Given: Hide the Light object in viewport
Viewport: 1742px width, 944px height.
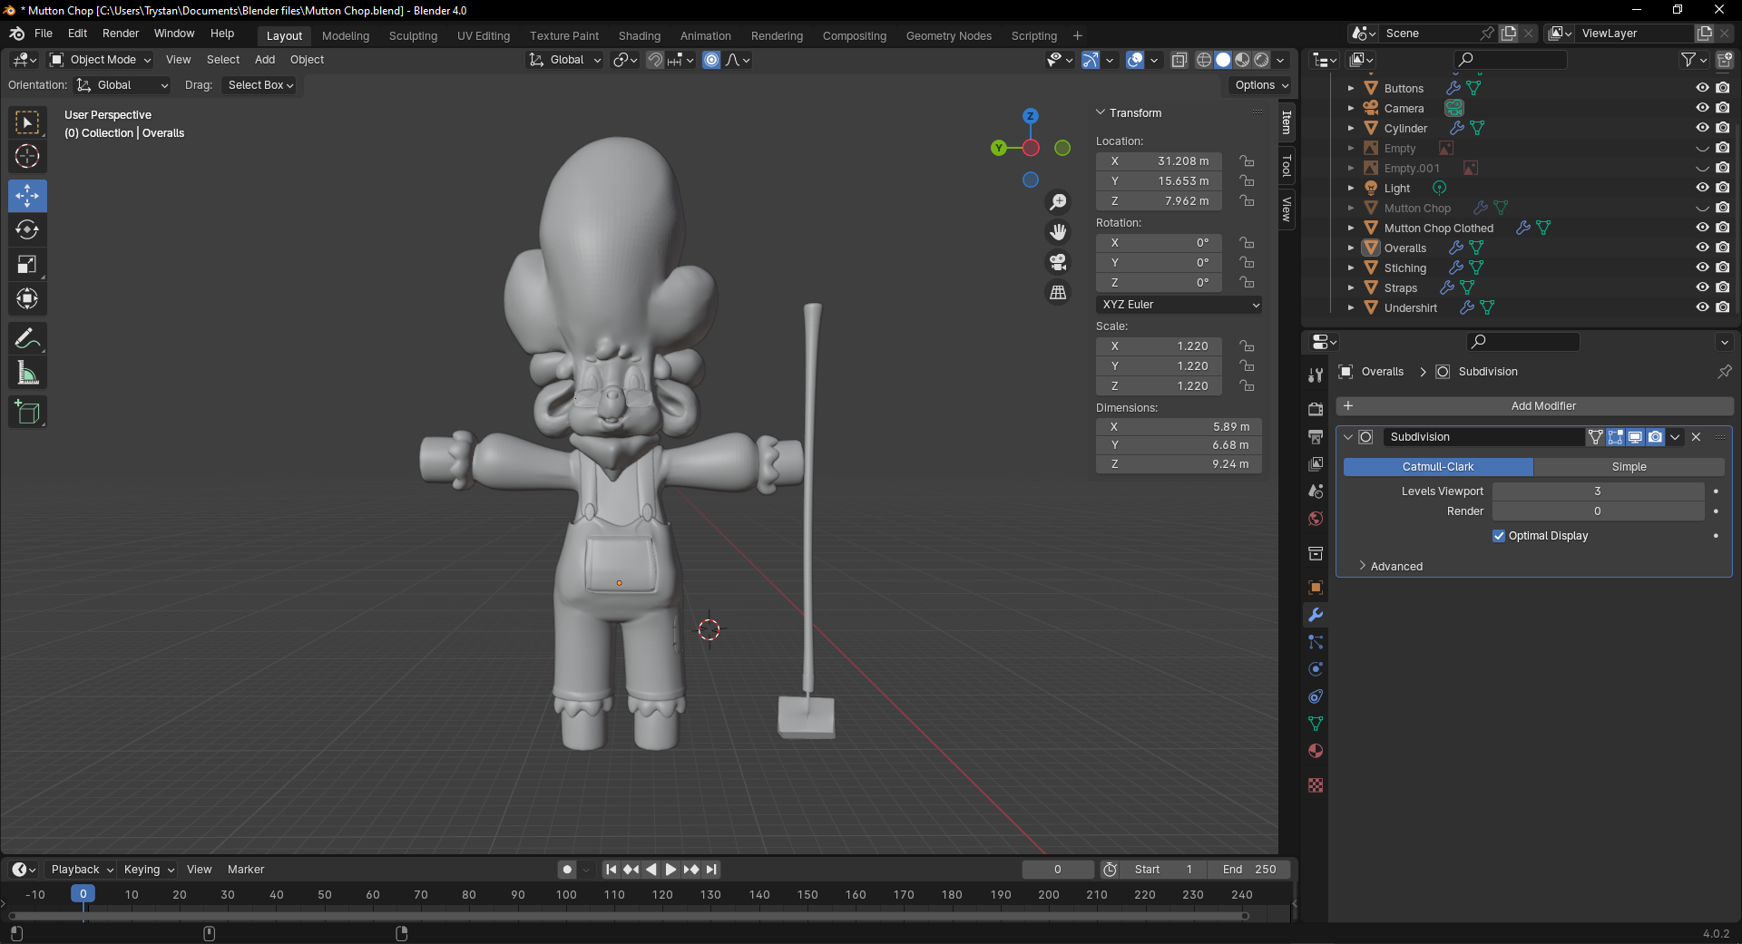Looking at the screenshot, I should click(1702, 188).
